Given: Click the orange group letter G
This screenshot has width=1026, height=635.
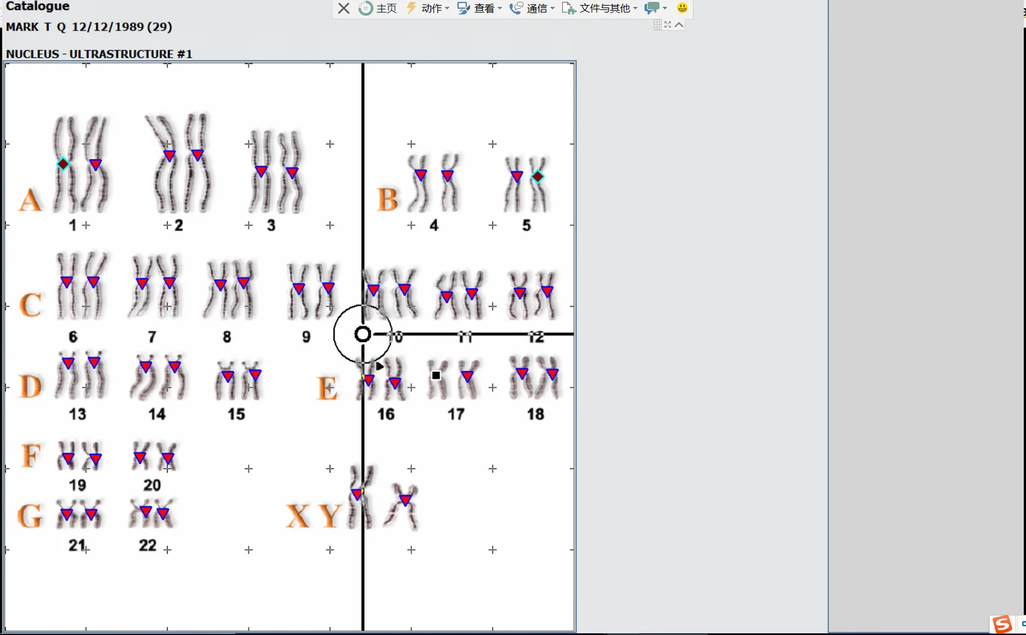Looking at the screenshot, I should [30, 516].
